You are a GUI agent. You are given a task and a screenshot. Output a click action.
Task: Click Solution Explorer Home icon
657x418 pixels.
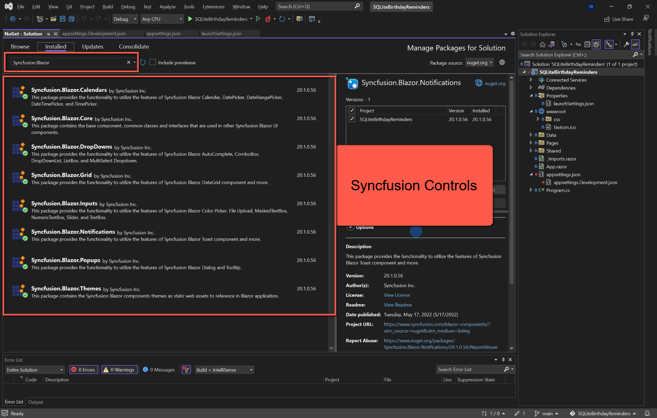tap(542, 45)
